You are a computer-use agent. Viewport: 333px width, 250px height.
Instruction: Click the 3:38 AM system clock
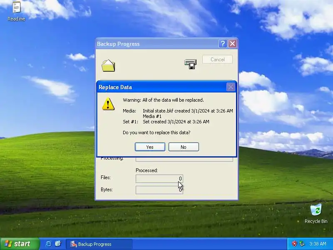pos(318,244)
